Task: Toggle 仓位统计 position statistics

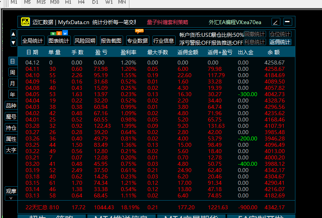Action: (280, 34)
